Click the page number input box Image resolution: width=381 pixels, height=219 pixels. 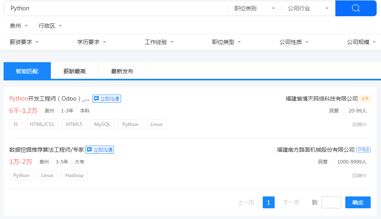tap(331, 202)
